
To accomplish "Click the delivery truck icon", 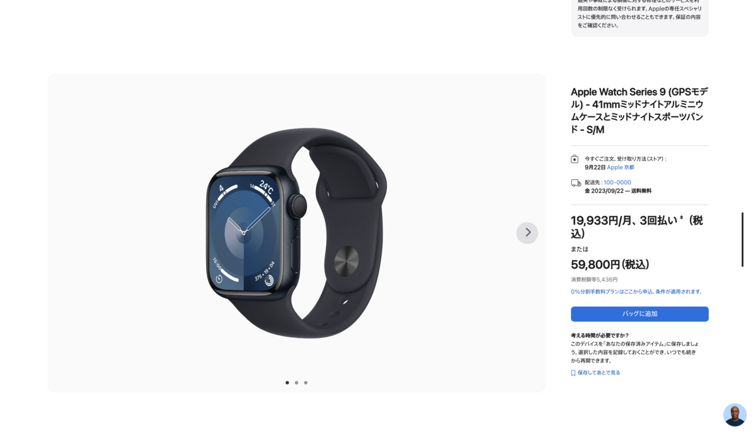I will tap(576, 183).
